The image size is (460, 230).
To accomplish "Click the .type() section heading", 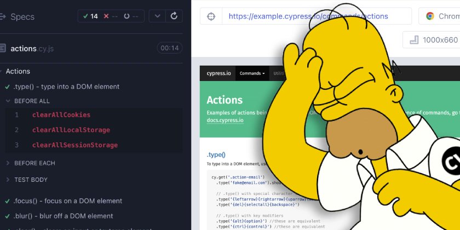I will [x=216, y=154].
